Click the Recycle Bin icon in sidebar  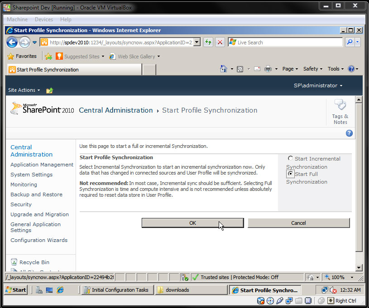click(x=14, y=262)
